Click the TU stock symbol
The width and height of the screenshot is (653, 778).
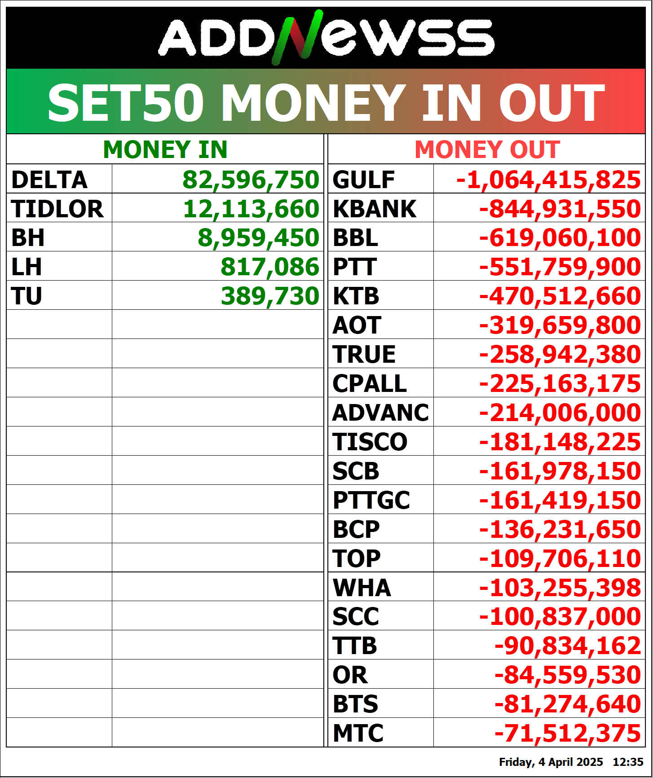click(27, 296)
